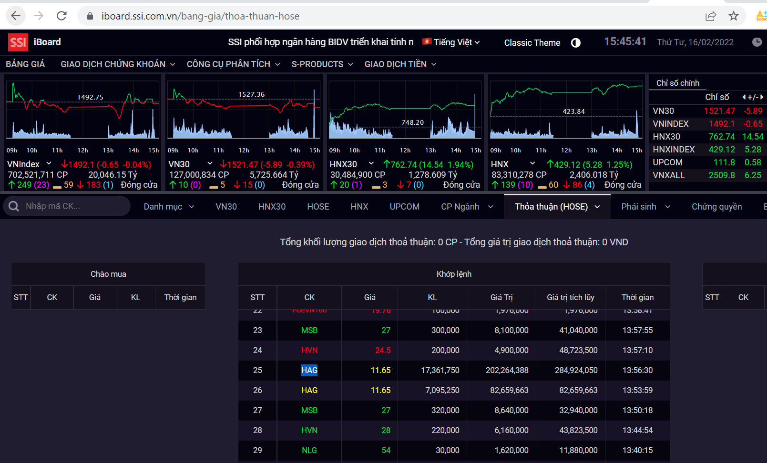The width and height of the screenshot is (767, 463).
Task: Click green HVN ticker in row 28
Action: pos(309,430)
